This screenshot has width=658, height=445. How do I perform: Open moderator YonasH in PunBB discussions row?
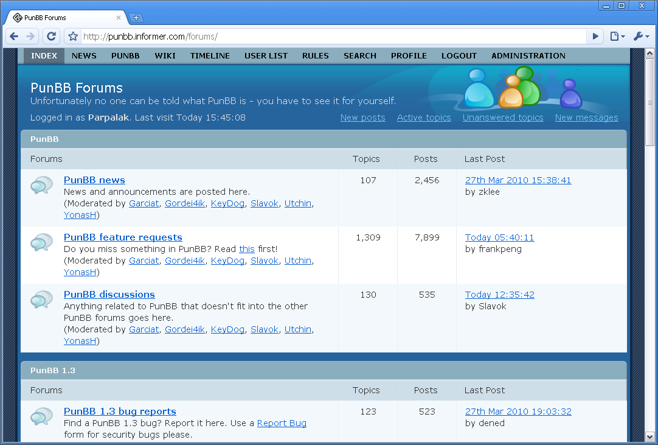coord(80,341)
